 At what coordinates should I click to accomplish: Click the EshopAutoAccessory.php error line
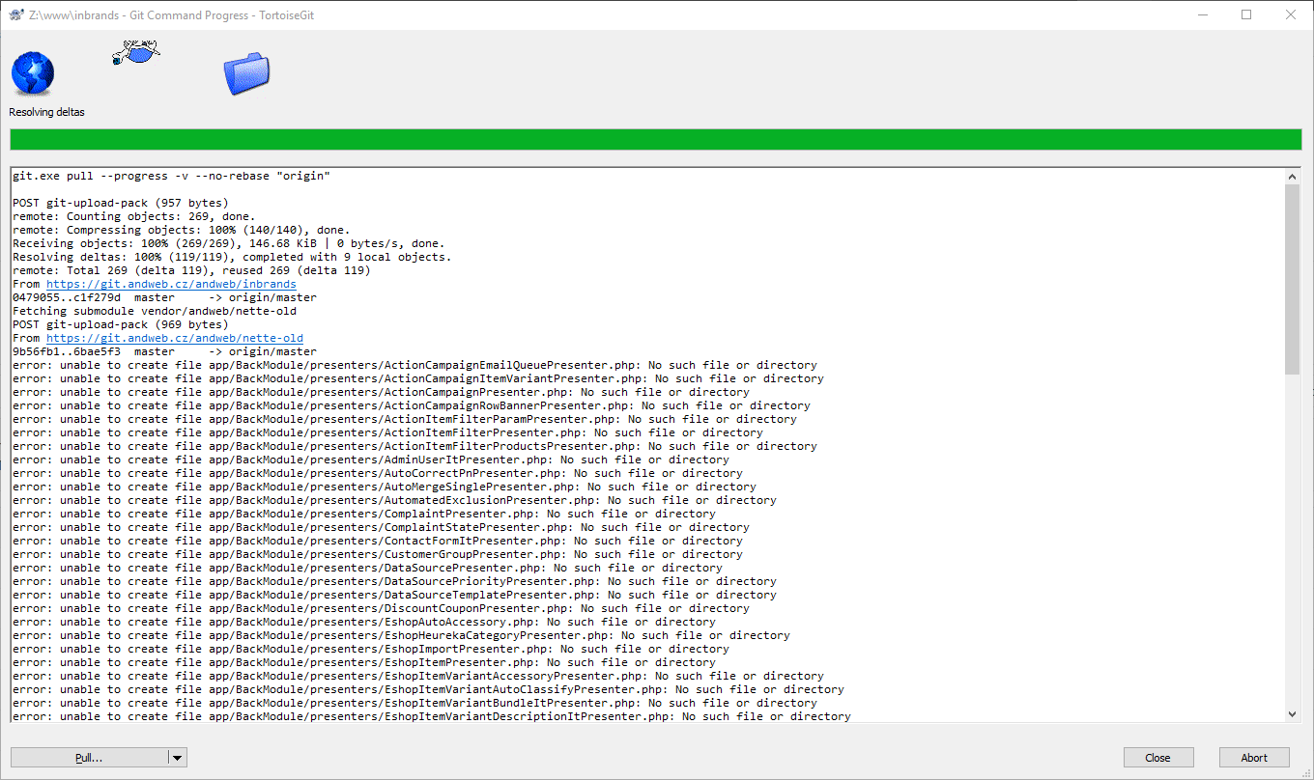point(364,623)
